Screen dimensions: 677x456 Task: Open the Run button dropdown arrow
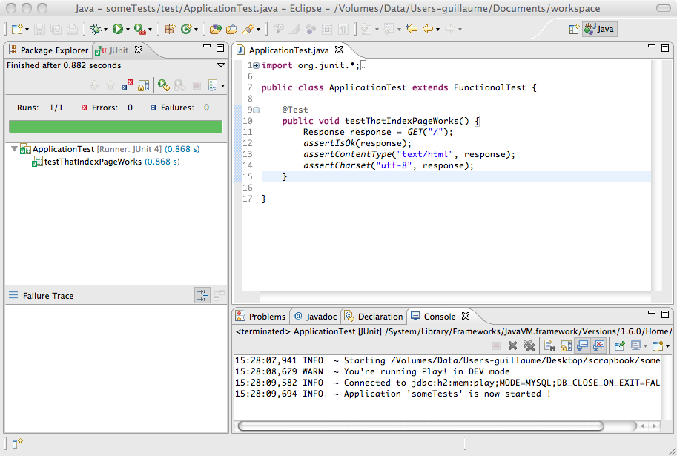point(128,30)
